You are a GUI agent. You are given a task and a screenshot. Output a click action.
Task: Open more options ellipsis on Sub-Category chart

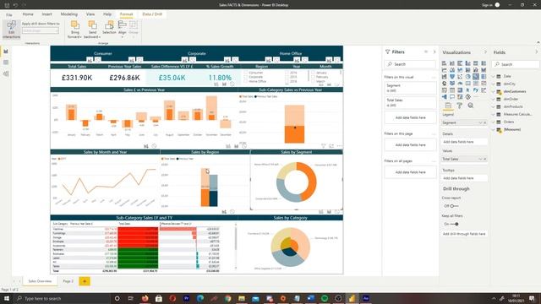[x=339, y=146]
